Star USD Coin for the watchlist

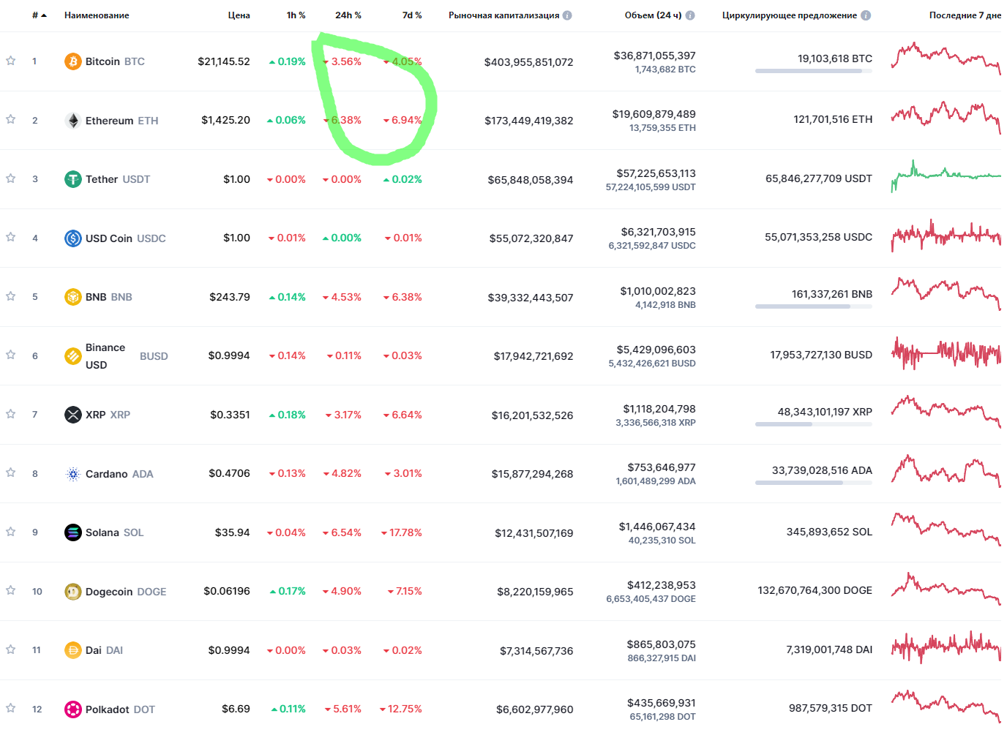coord(11,237)
